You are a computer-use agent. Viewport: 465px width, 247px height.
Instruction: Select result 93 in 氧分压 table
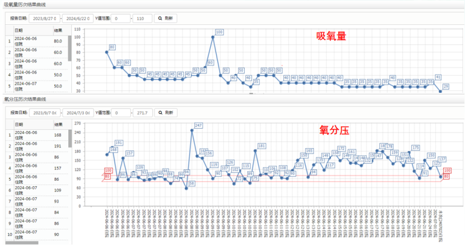point(57,201)
